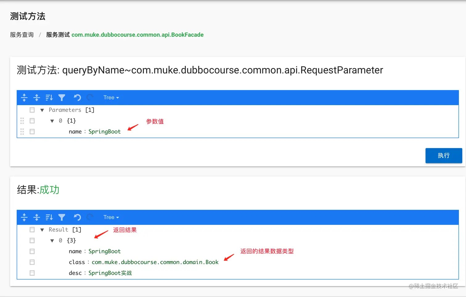Go to 服务查询 breadcrumb link
Screen dimensions: 466x297
(22, 35)
